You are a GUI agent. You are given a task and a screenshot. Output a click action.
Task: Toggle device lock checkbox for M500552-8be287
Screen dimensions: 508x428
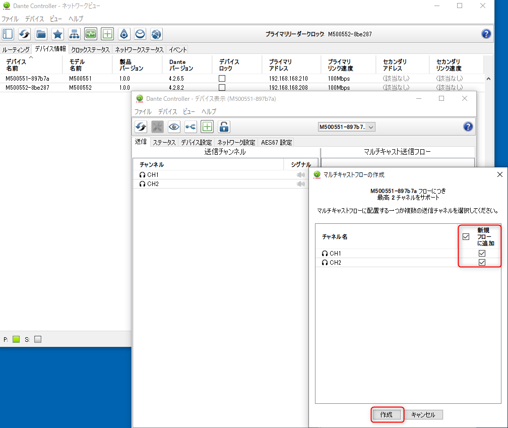[222, 88]
